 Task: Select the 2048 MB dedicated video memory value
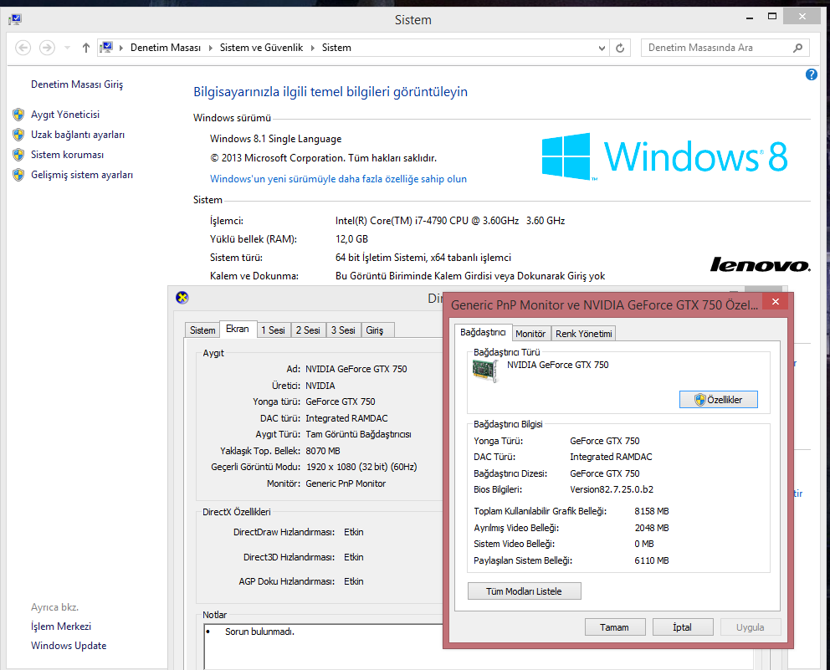tap(652, 528)
